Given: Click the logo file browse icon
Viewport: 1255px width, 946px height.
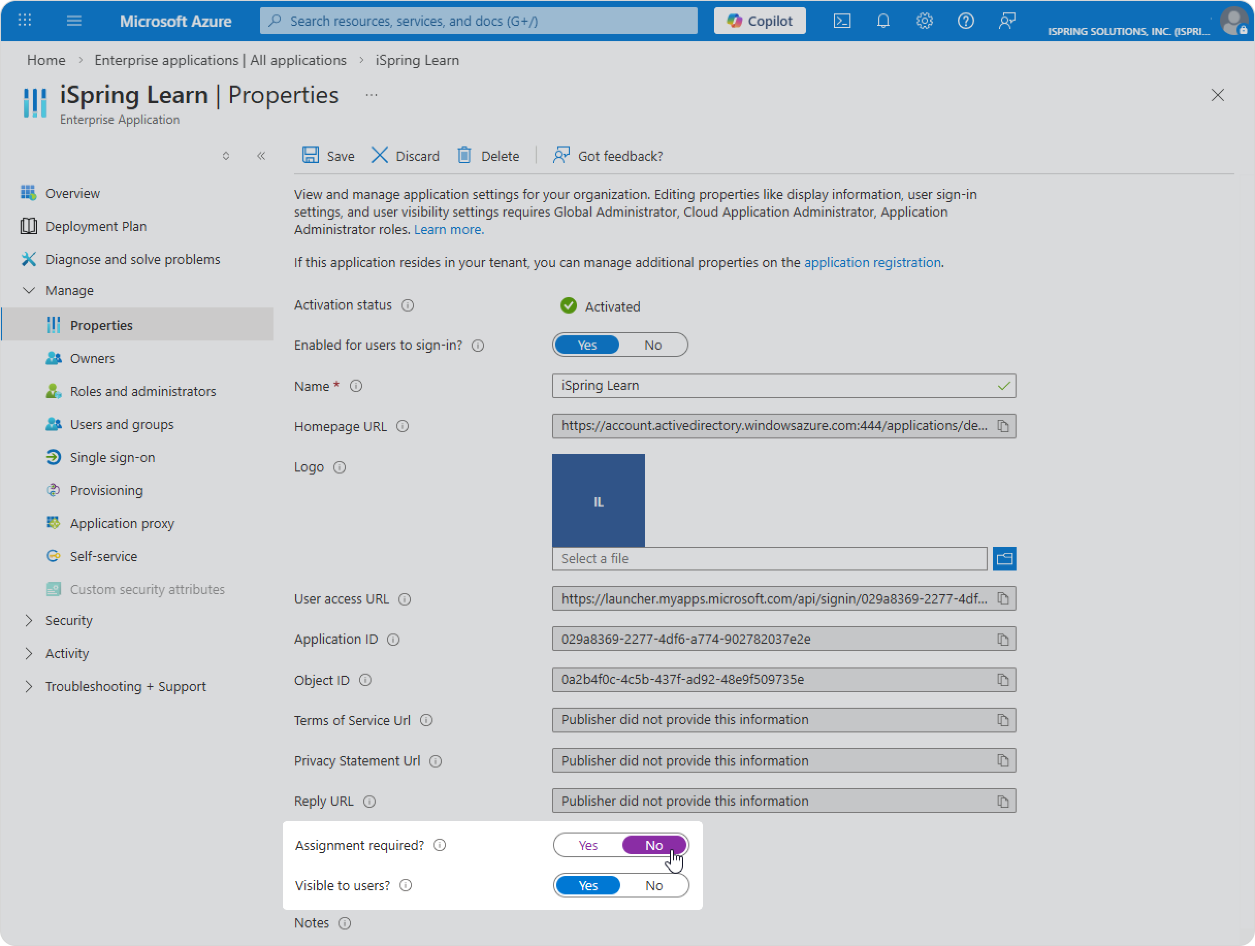Looking at the screenshot, I should (x=1004, y=559).
